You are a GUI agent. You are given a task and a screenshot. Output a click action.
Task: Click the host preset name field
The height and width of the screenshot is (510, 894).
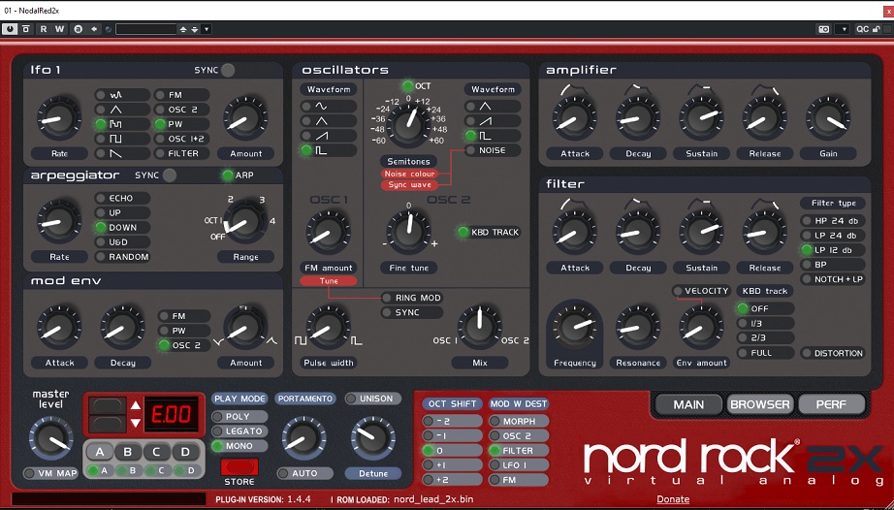[146, 29]
